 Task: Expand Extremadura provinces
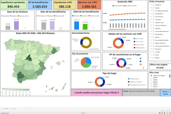[x=151, y=34]
